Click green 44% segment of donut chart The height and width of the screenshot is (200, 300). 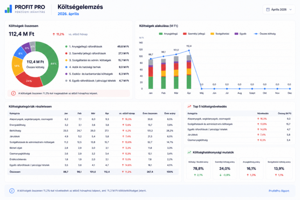(53, 64)
